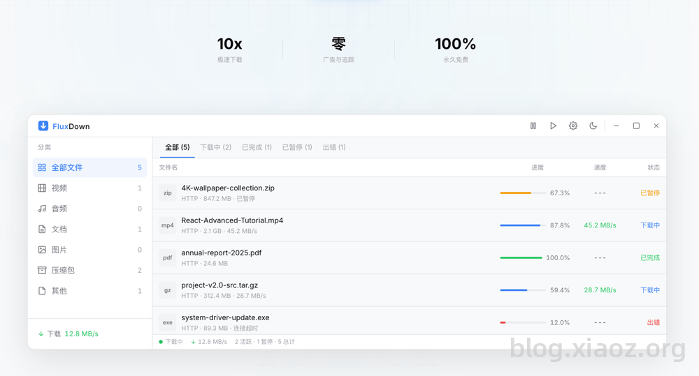Click the green progress bar at 100.0%
The width and height of the screenshot is (699, 376).
pyautogui.click(x=521, y=257)
